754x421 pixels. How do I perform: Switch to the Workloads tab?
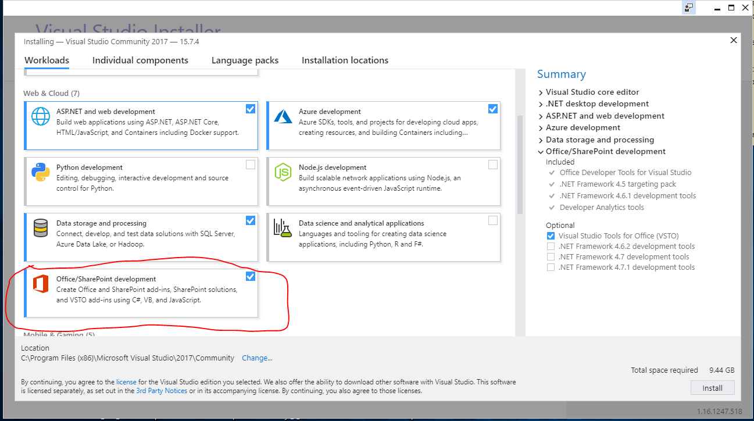click(47, 60)
